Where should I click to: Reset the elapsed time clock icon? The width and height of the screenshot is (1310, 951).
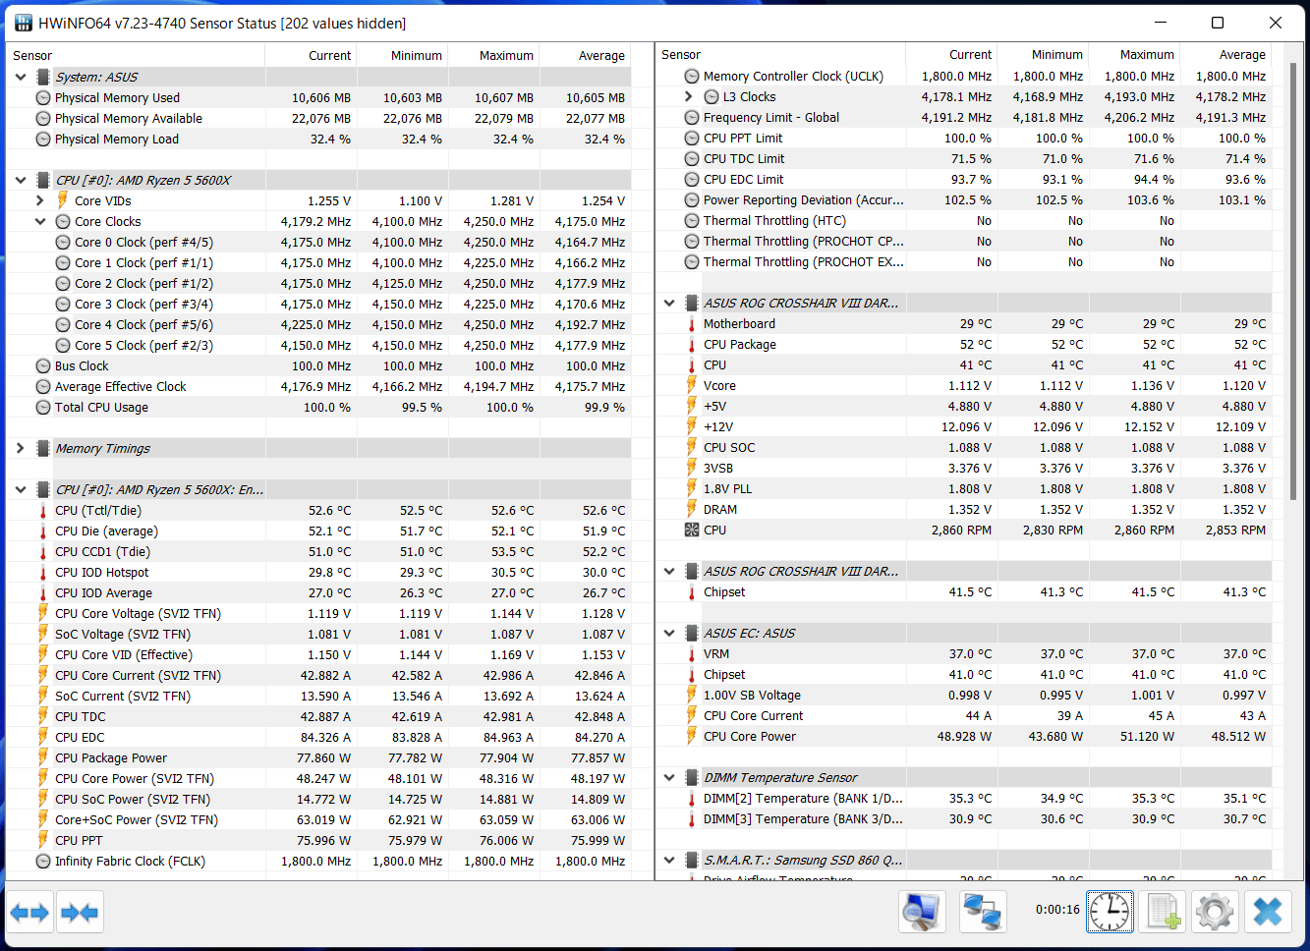coord(1110,912)
